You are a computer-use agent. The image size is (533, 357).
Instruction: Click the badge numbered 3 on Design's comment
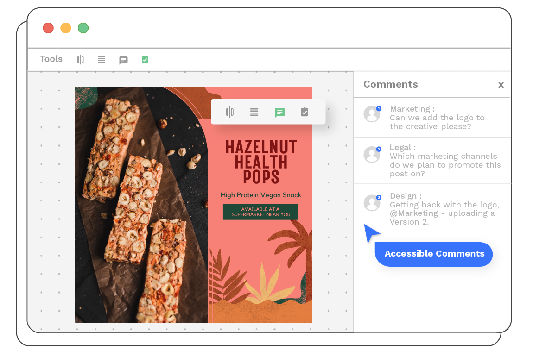pyautogui.click(x=378, y=197)
